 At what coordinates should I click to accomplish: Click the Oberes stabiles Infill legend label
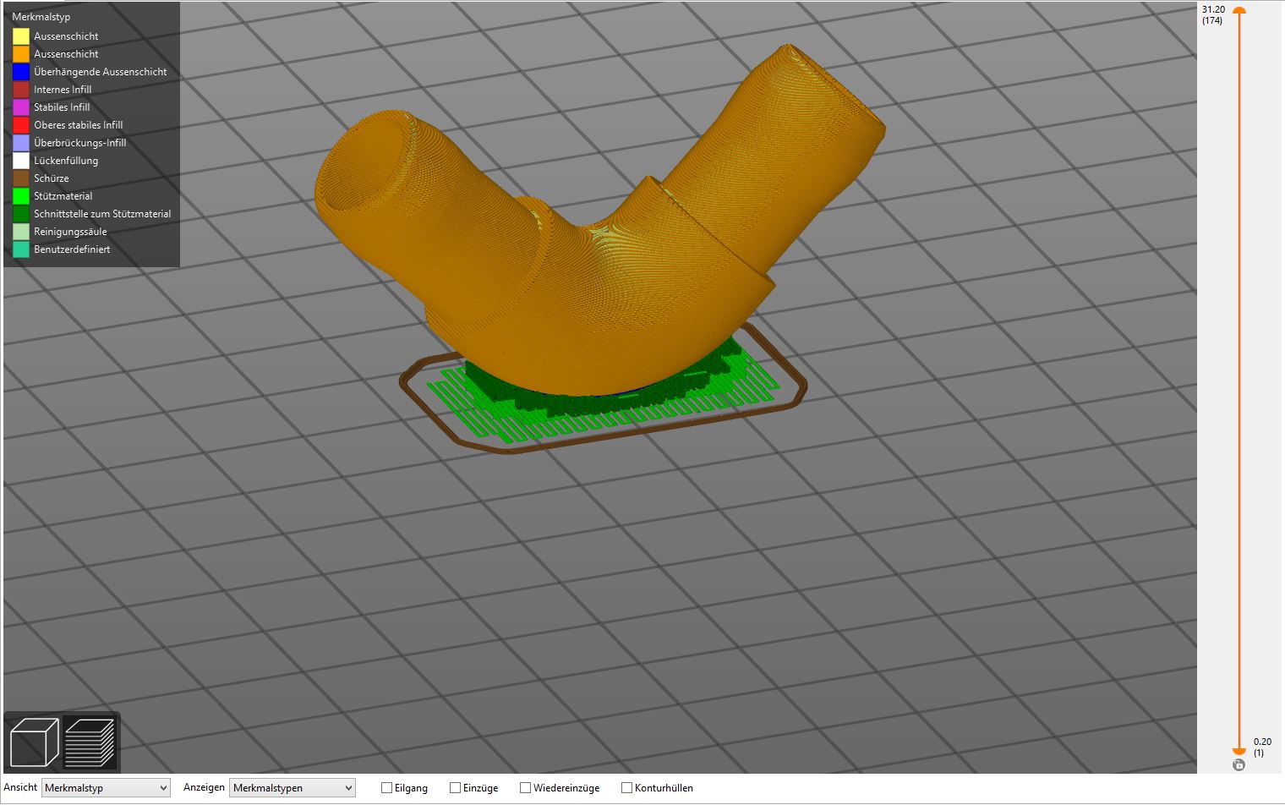(x=79, y=125)
